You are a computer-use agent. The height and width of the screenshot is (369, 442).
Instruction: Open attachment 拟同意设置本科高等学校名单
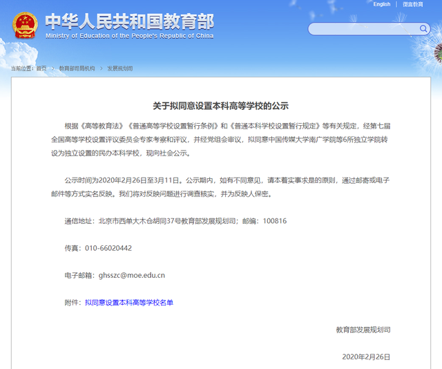point(129,303)
